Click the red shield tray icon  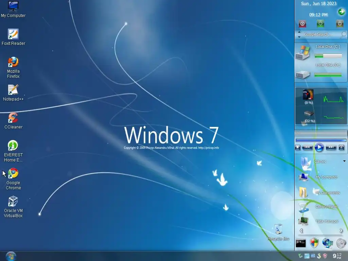[x=325, y=256]
